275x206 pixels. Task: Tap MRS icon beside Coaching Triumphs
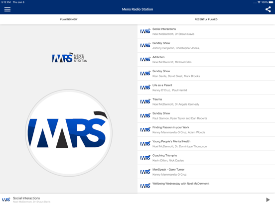(x=145, y=158)
